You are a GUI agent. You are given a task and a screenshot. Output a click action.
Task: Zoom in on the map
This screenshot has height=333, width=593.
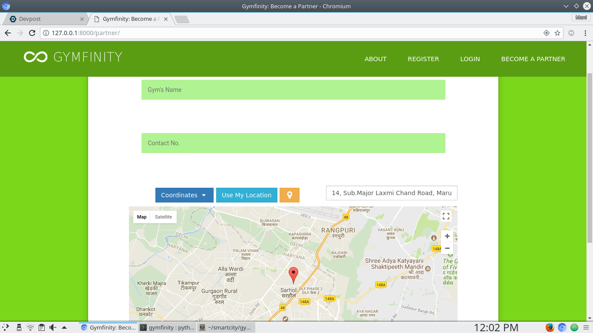pyautogui.click(x=447, y=236)
